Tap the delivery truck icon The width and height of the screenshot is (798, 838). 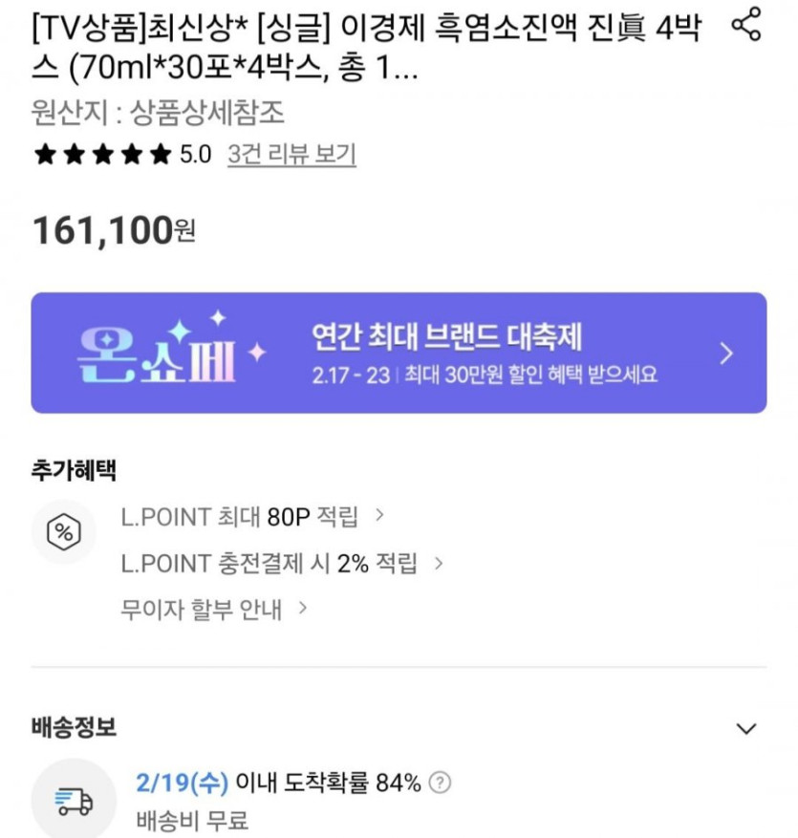[74, 800]
